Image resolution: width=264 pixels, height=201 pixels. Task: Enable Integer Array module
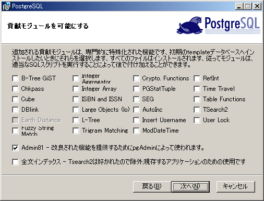[x=76, y=89]
